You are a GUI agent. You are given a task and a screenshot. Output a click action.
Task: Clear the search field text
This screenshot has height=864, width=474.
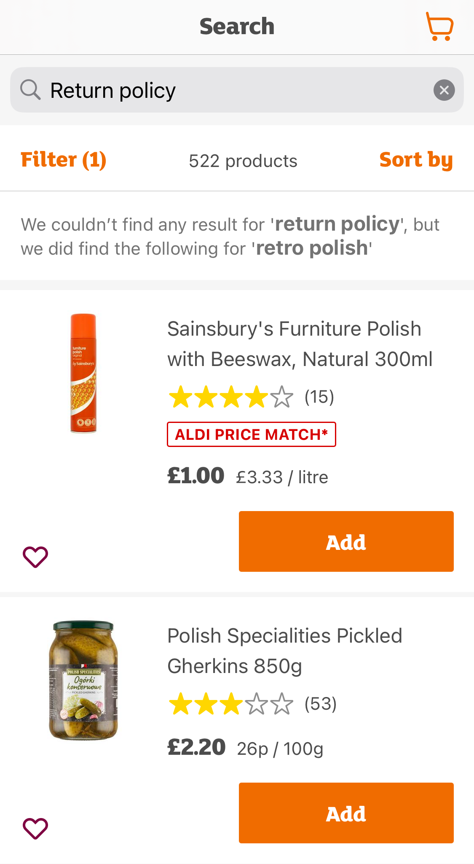tap(444, 90)
